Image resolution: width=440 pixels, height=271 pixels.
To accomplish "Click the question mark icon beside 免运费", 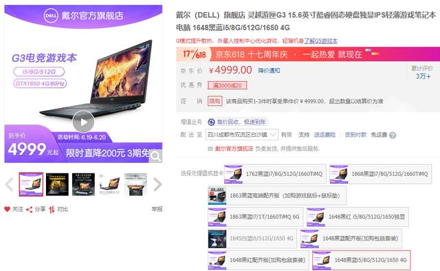I will point(393,135).
